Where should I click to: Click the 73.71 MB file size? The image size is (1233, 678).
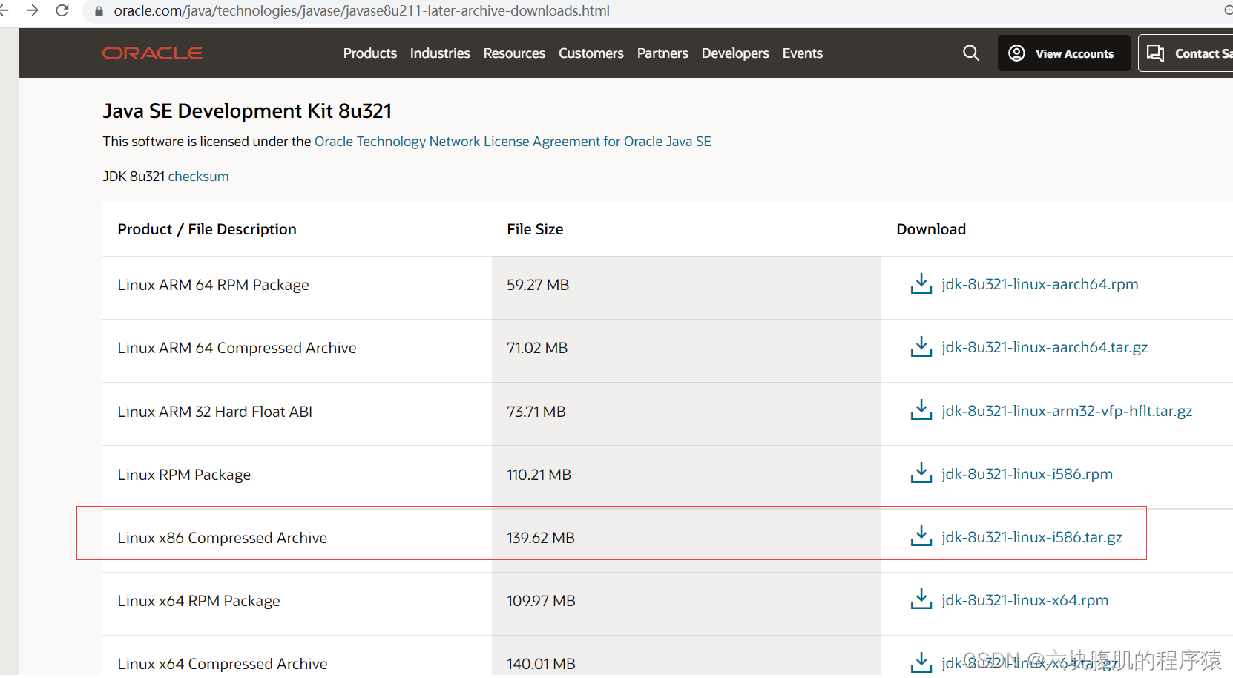536,412
